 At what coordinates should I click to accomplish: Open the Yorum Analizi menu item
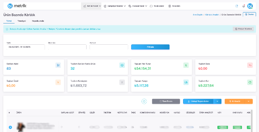coord(157,6)
